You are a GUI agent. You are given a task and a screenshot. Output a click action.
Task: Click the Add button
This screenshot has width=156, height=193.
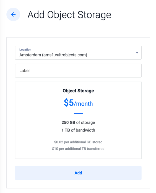click(x=78, y=173)
